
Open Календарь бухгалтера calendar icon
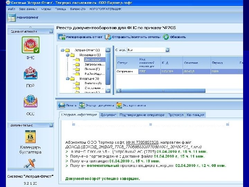[30, 137]
